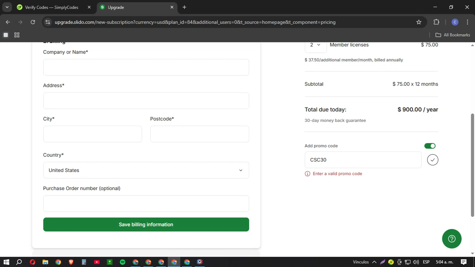Switch the ESP keyboard language indicator

point(426,262)
